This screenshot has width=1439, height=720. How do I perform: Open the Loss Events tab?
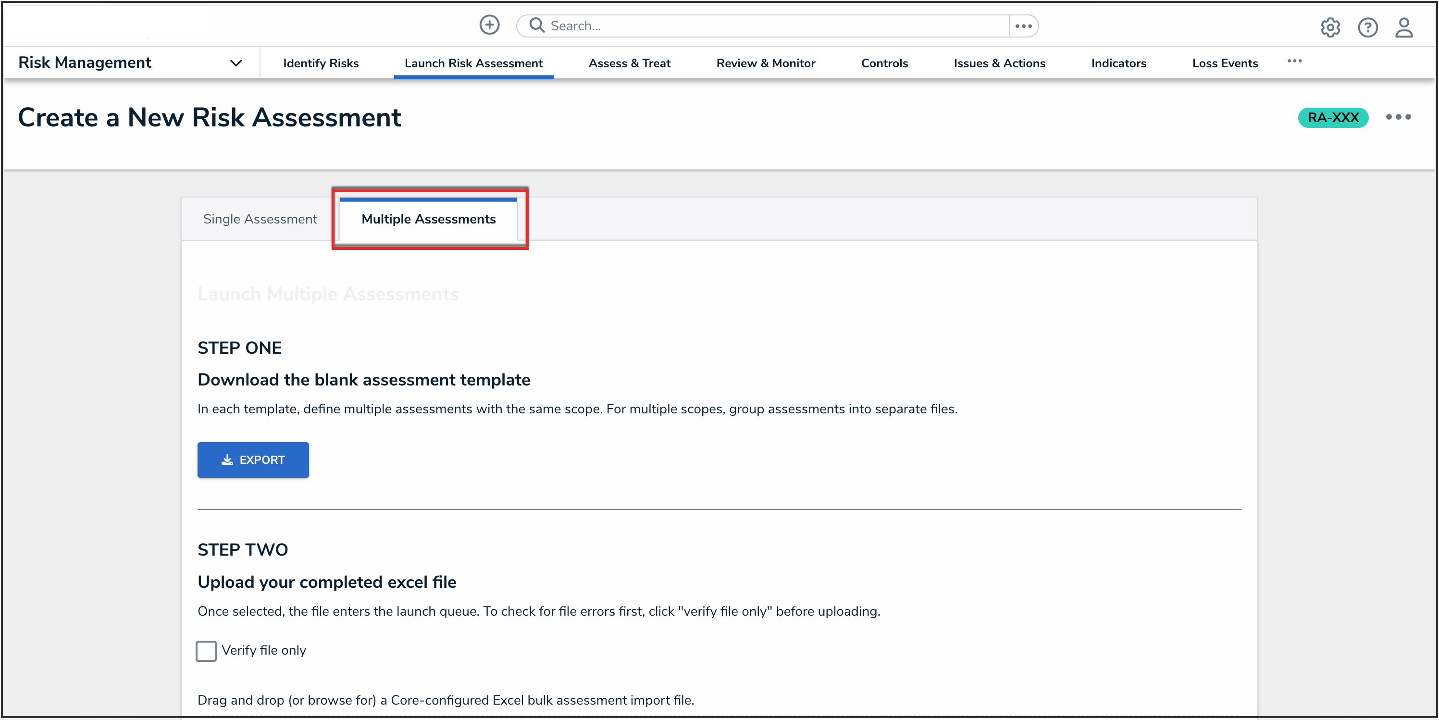tap(1225, 63)
